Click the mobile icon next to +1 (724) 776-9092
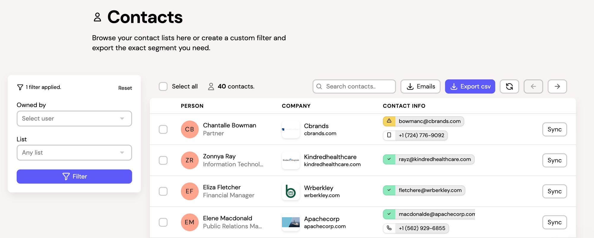This screenshot has height=238, width=594. (389, 135)
